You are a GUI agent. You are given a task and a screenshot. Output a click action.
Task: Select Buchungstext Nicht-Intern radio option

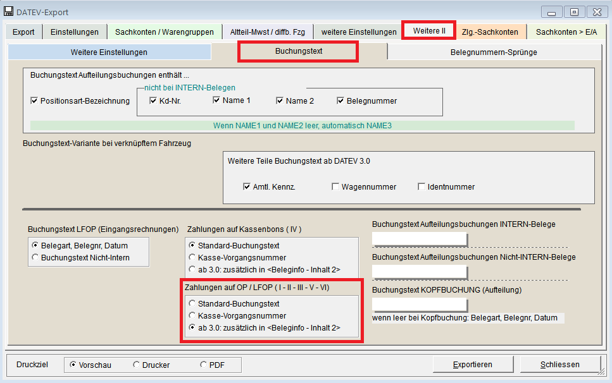[x=35, y=257]
